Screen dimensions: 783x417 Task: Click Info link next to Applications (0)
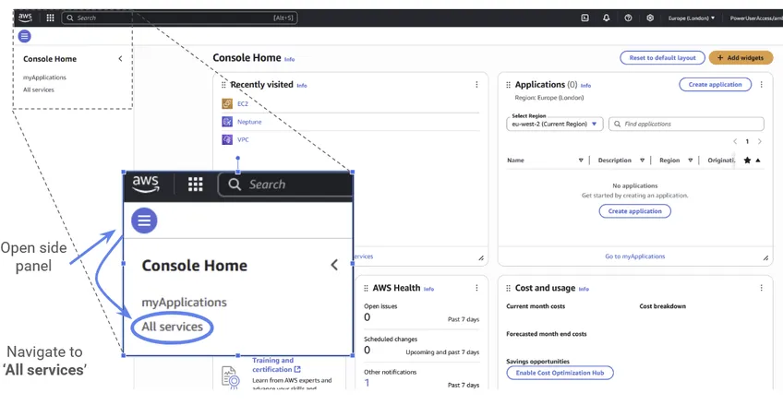(585, 86)
